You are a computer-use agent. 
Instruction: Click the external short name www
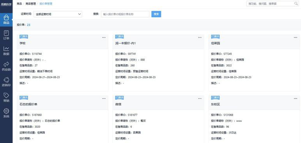tap(239, 121)
